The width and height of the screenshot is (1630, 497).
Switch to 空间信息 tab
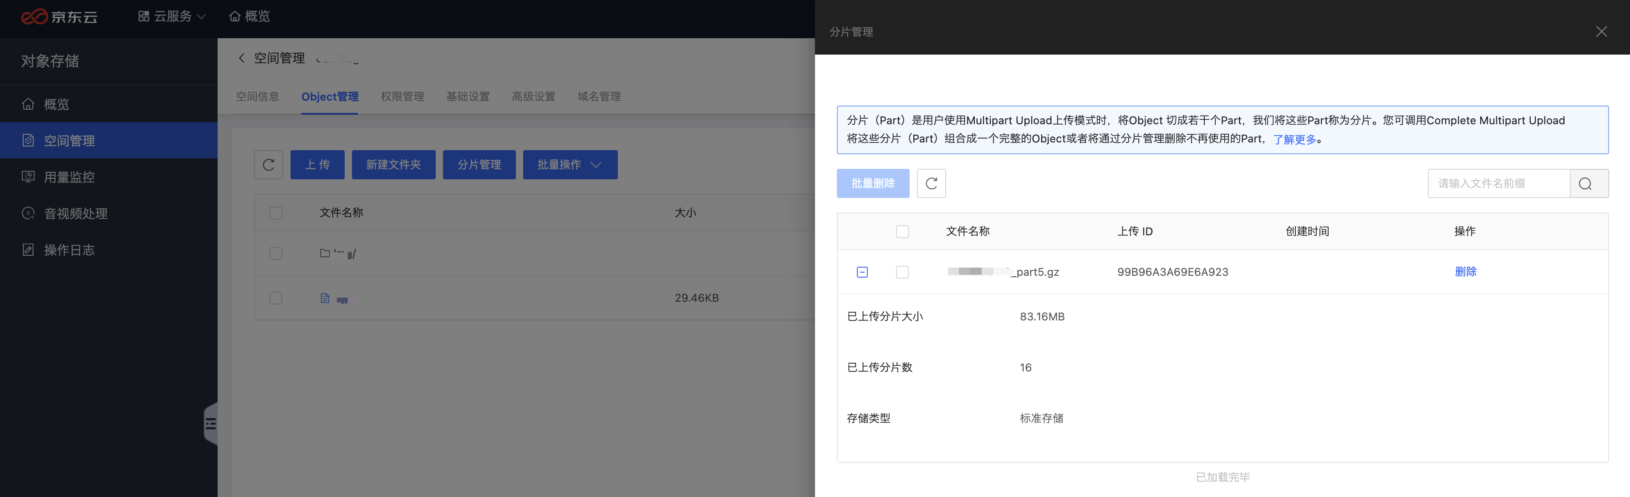coord(258,97)
